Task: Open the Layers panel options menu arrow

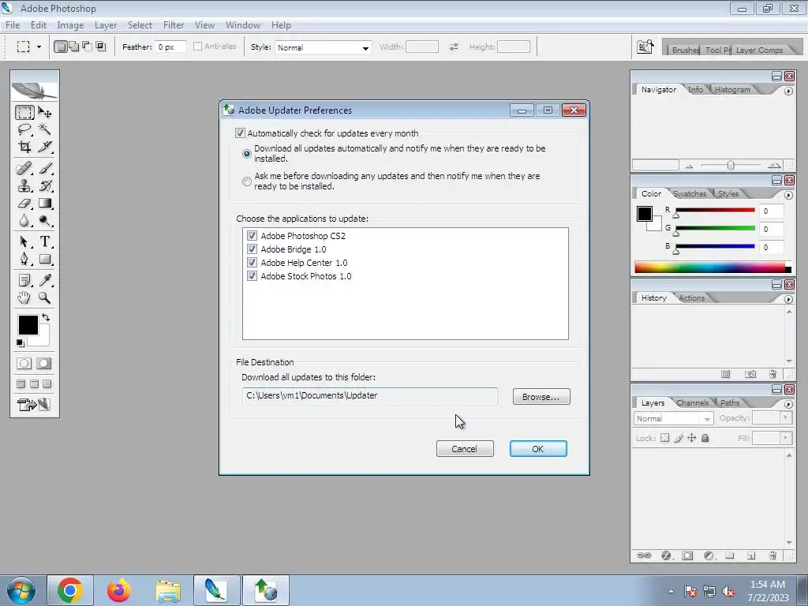Action: [x=788, y=405]
